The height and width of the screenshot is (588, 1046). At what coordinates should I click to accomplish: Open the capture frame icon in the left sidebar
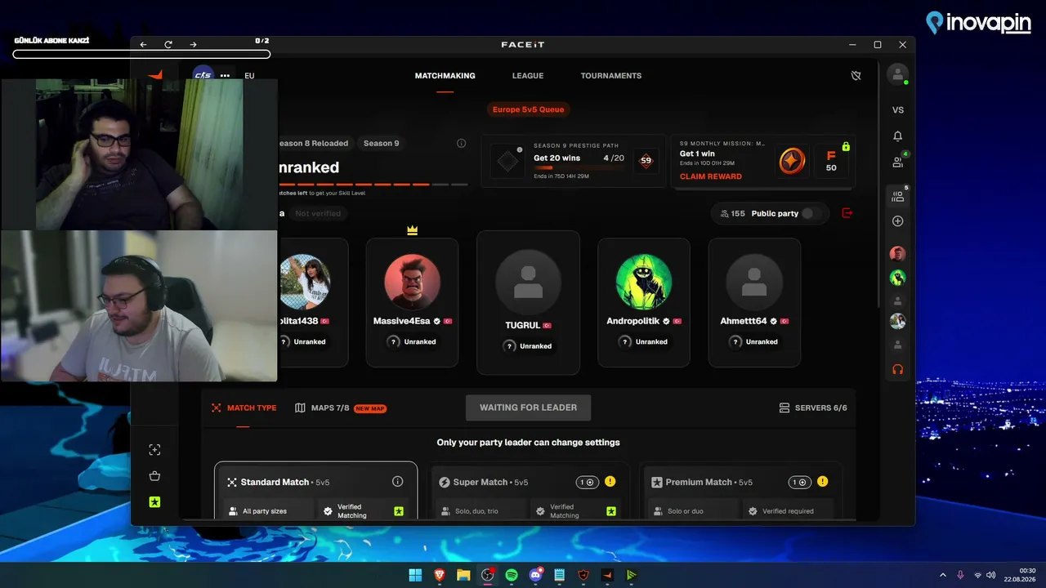coord(154,450)
